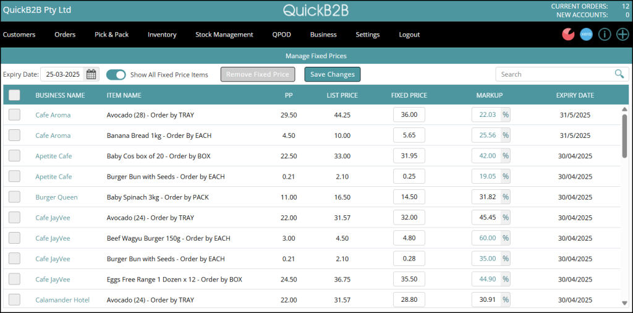This screenshot has width=633, height=313.
Task: Open the QPOD menu
Action: [281, 34]
